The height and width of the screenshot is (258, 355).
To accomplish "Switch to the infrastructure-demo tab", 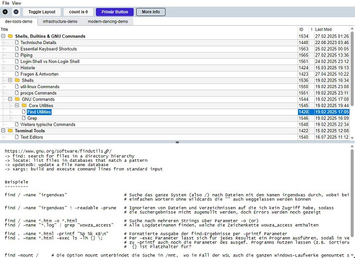I will (x=60, y=21).
